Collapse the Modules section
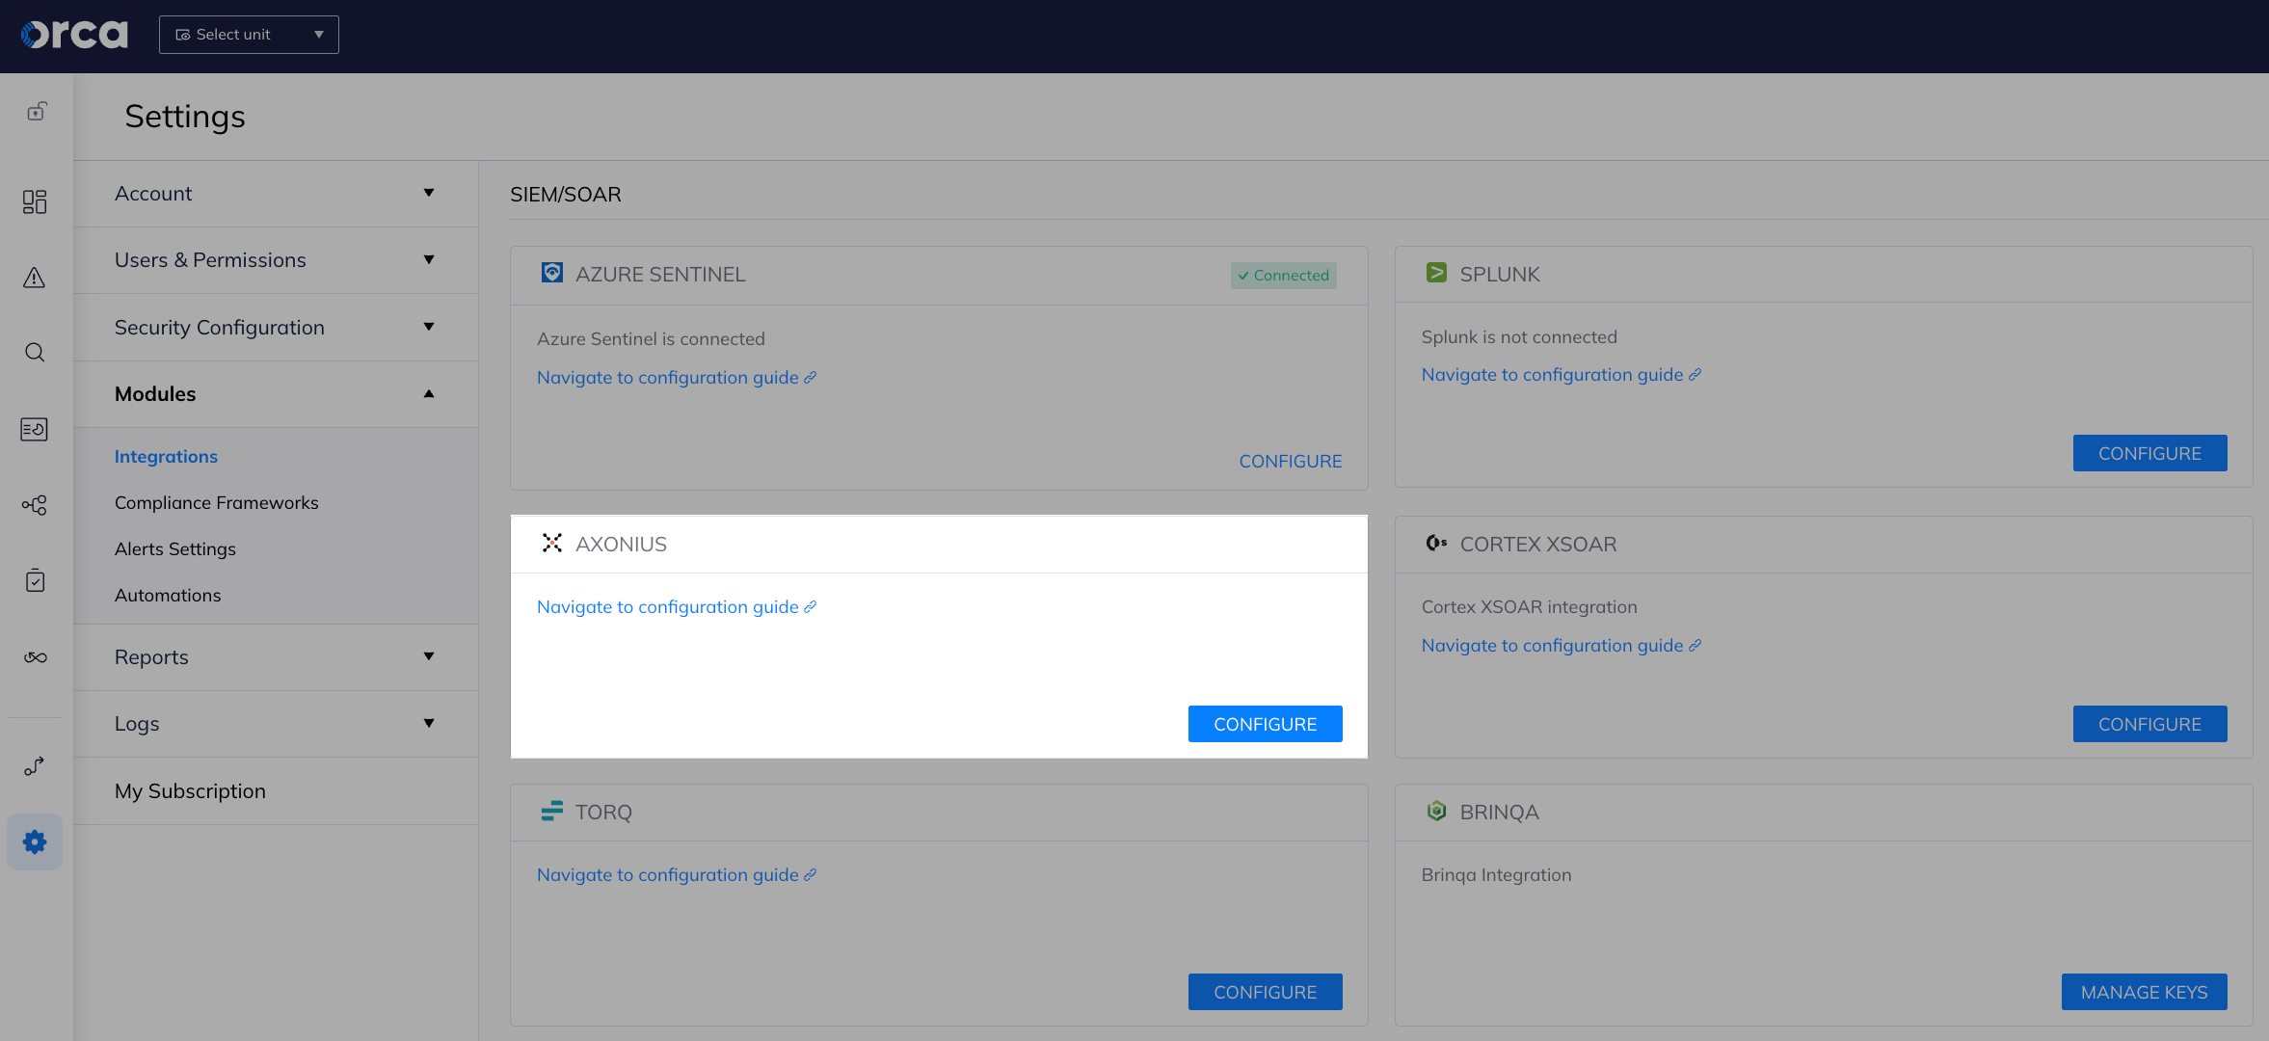The height and width of the screenshot is (1041, 2269). click(277, 394)
